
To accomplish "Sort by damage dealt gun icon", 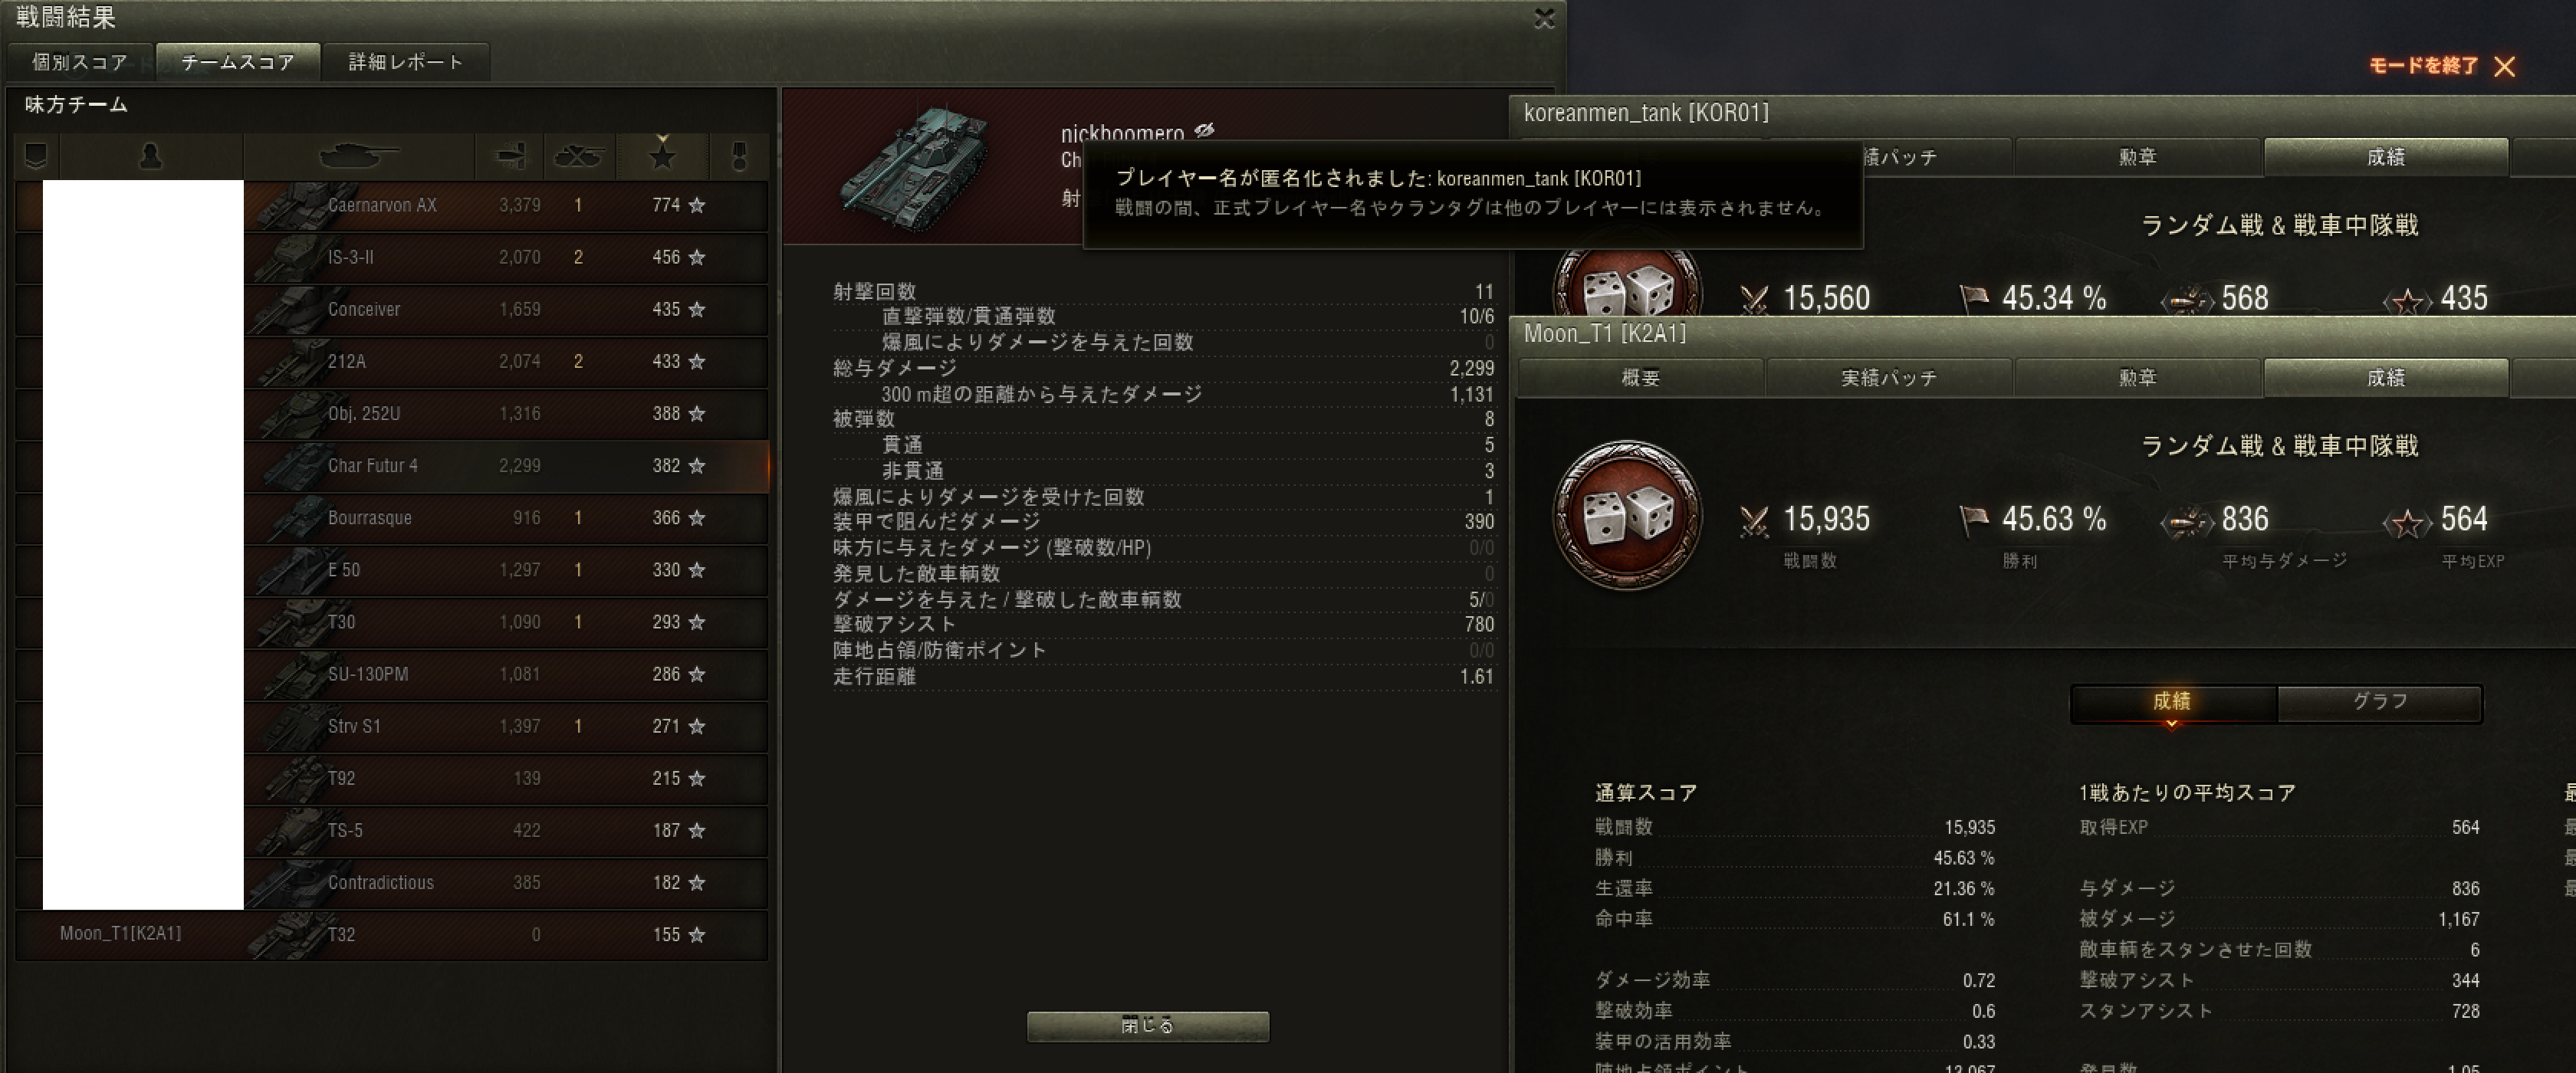I will tap(509, 156).
